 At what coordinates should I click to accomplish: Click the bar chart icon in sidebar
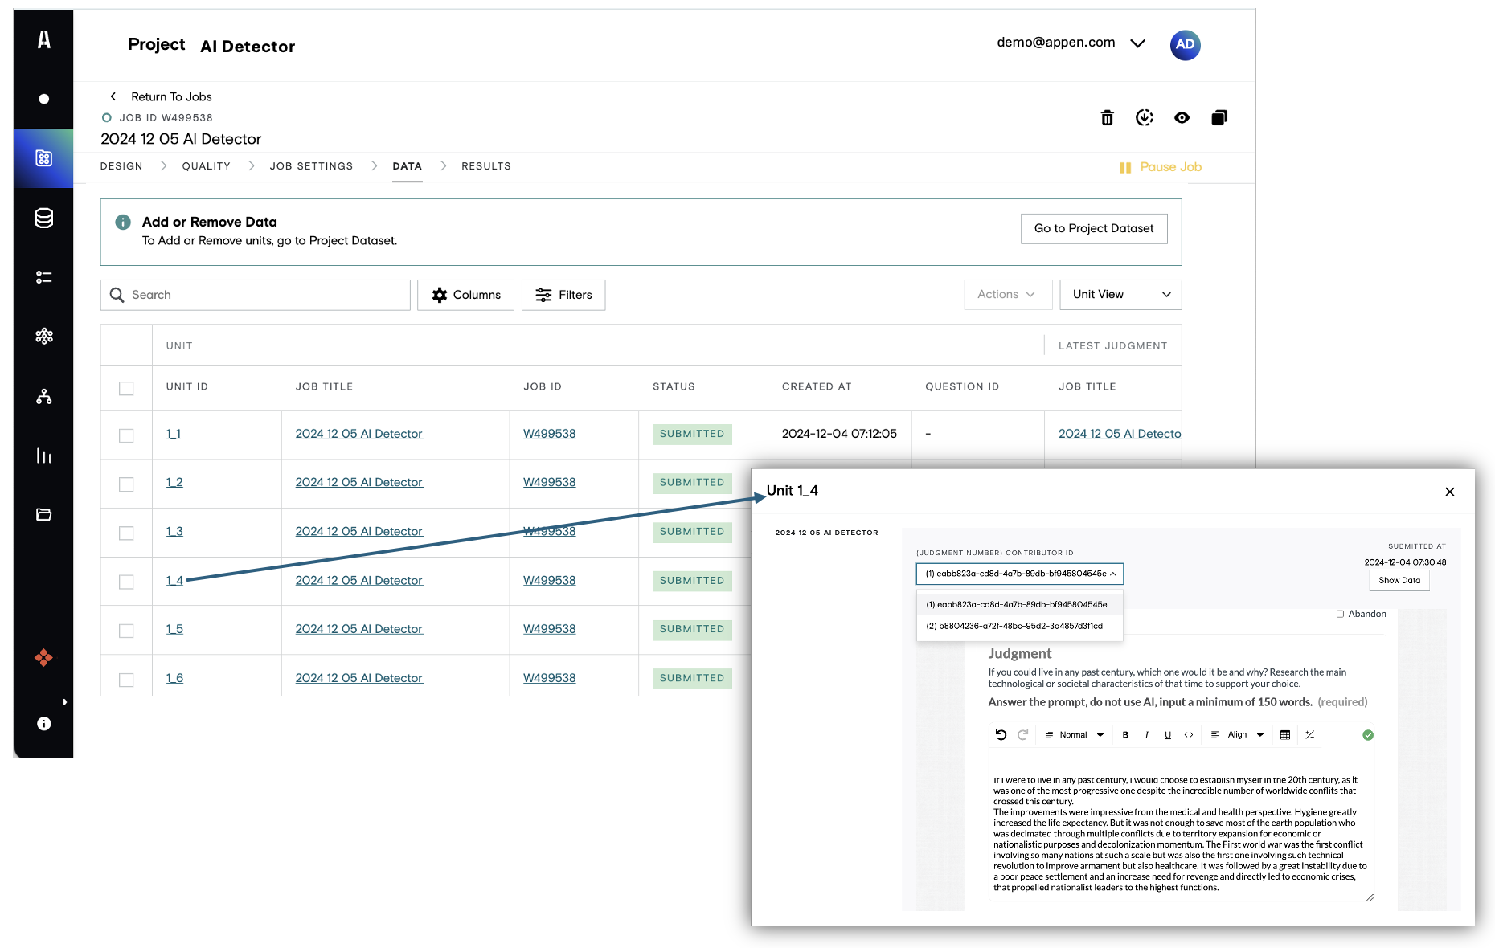click(x=44, y=456)
